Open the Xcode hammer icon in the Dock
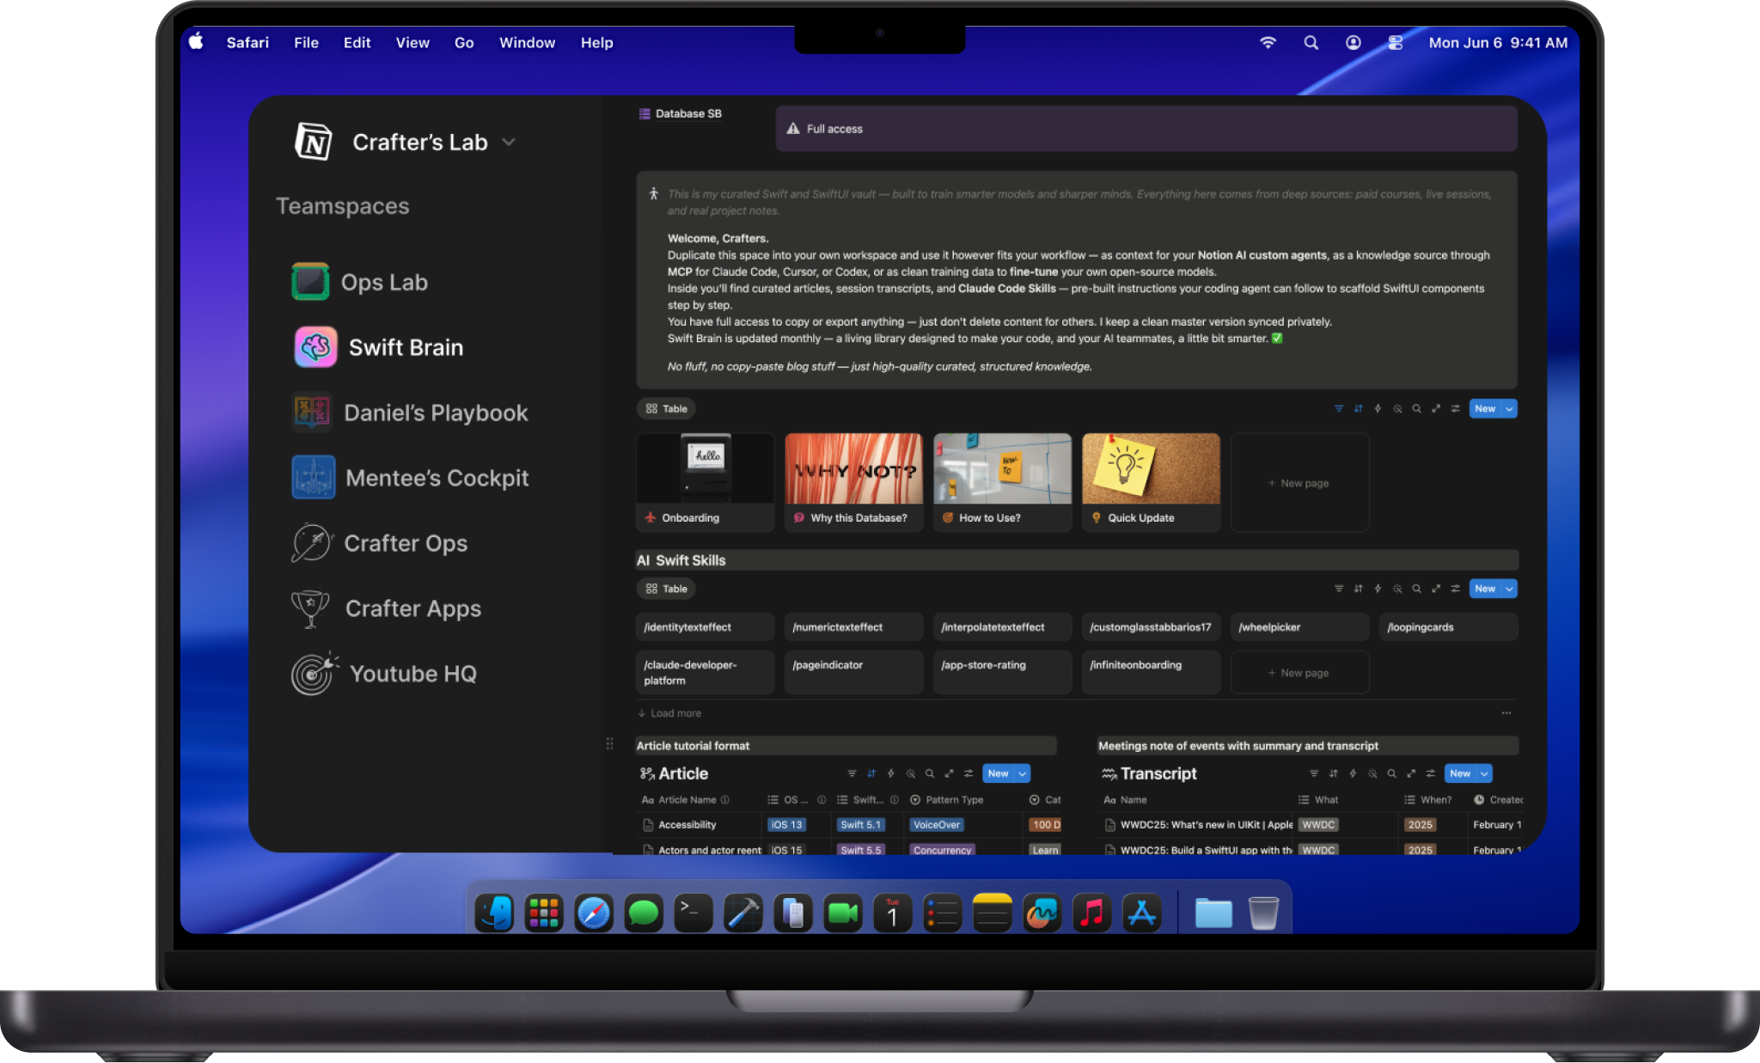Screen dimensions: 1760x1063 (743, 913)
